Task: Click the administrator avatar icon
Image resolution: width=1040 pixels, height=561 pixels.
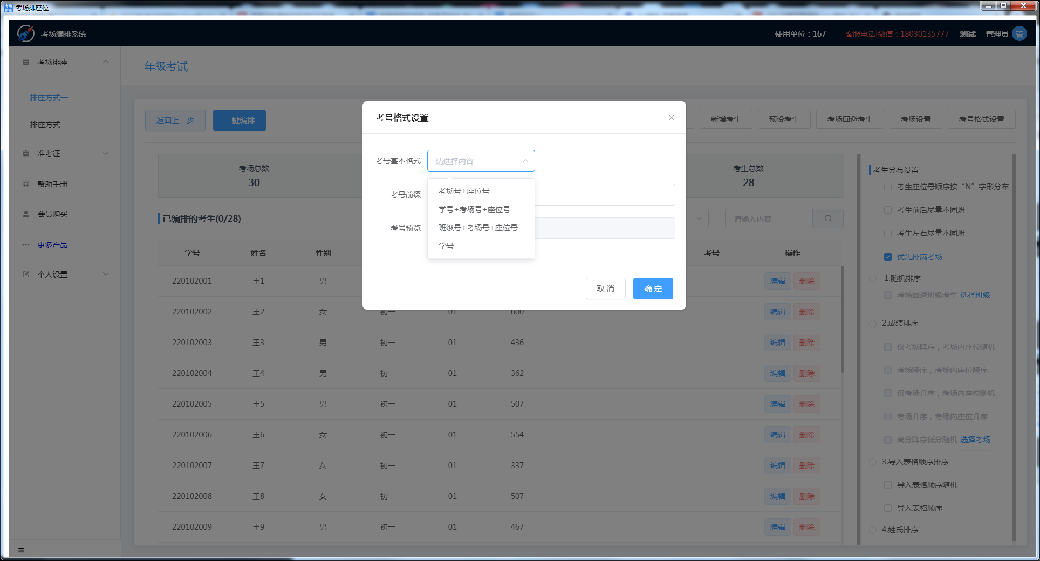Action: click(x=1020, y=34)
